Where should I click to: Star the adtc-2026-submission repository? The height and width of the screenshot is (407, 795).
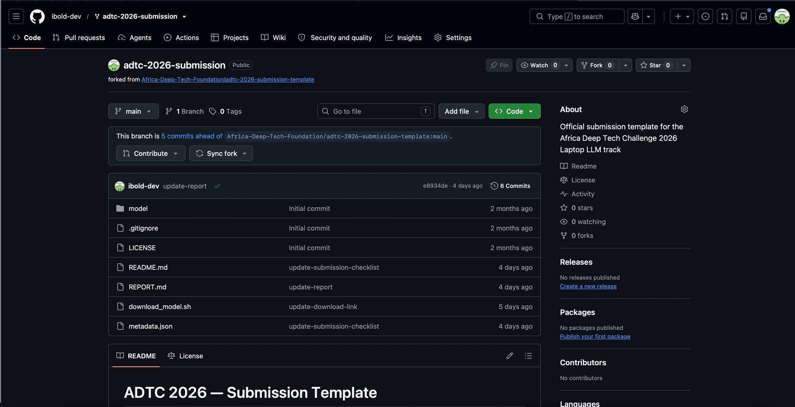[656, 65]
